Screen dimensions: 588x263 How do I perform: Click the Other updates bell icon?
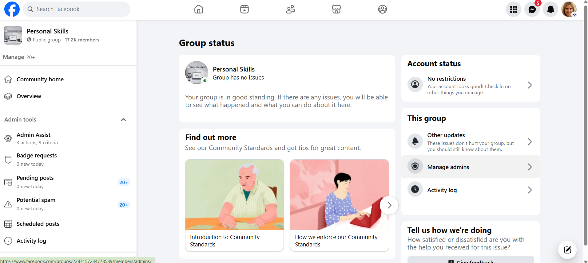(x=415, y=141)
